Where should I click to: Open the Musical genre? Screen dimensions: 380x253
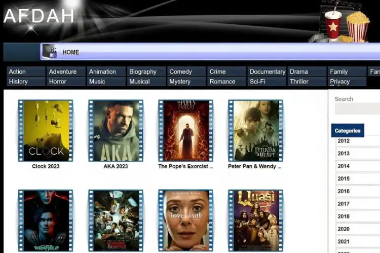coord(146,82)
